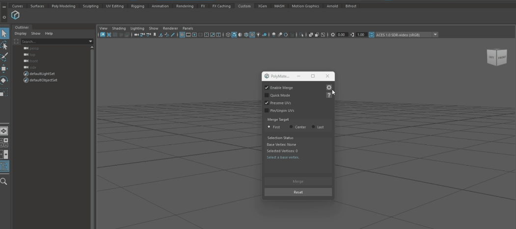Click the magnifier search icon in left toolbar
This screenshot has width=516, height=229.
pos(4,182)
